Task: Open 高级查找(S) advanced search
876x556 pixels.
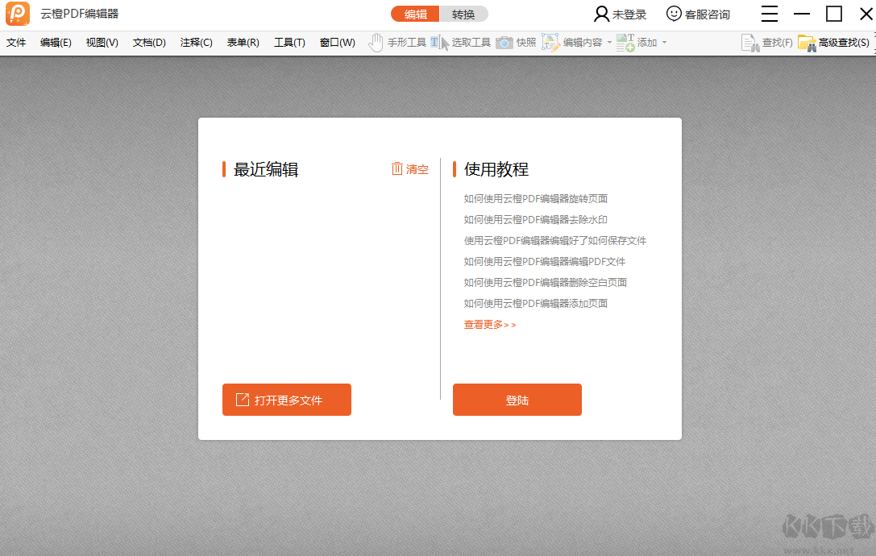Action: pos(832,42)
